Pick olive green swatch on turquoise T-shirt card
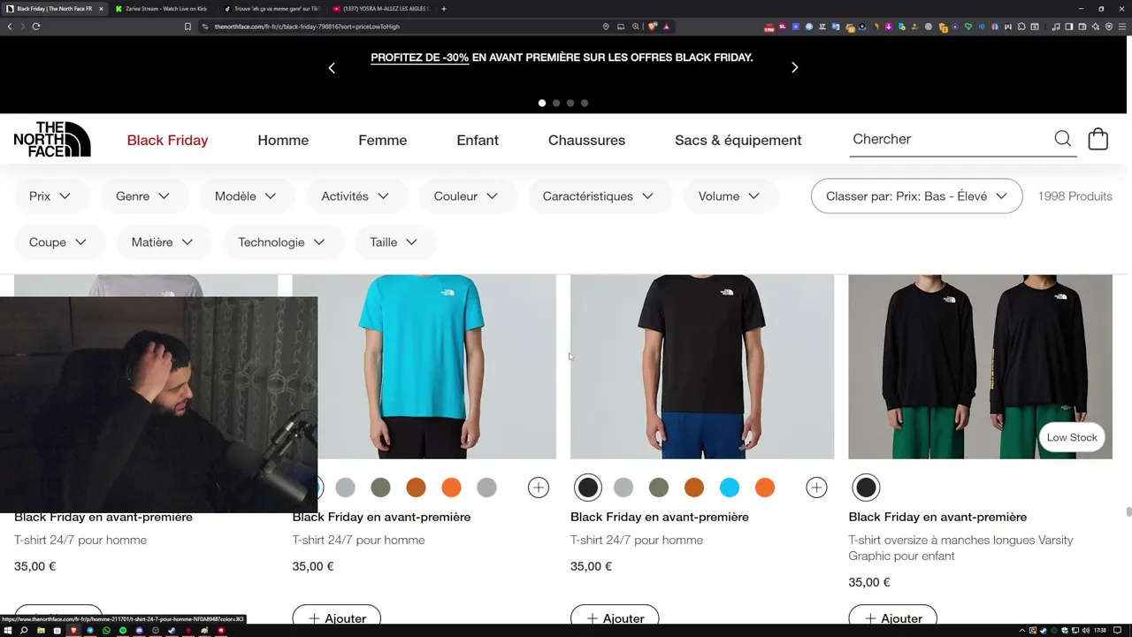This screenshot has height=637, width=1132. [x=380, y=487]
